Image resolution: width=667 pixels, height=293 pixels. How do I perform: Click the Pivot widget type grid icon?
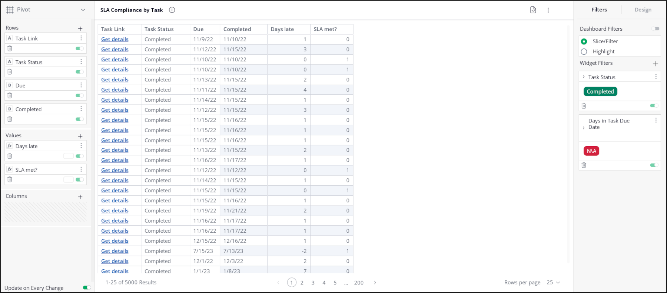coord(10,10)
